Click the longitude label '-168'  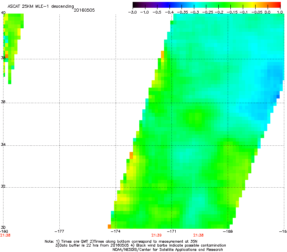(228, 231)
